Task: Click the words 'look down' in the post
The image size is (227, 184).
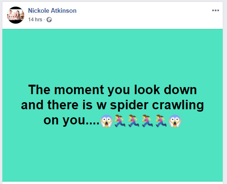Action: point(165,89)
